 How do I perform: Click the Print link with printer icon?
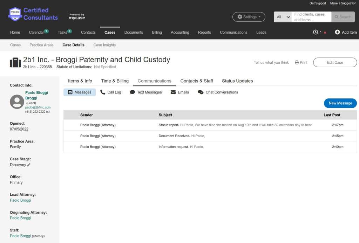pyautogui.click(x=301, y=62)
